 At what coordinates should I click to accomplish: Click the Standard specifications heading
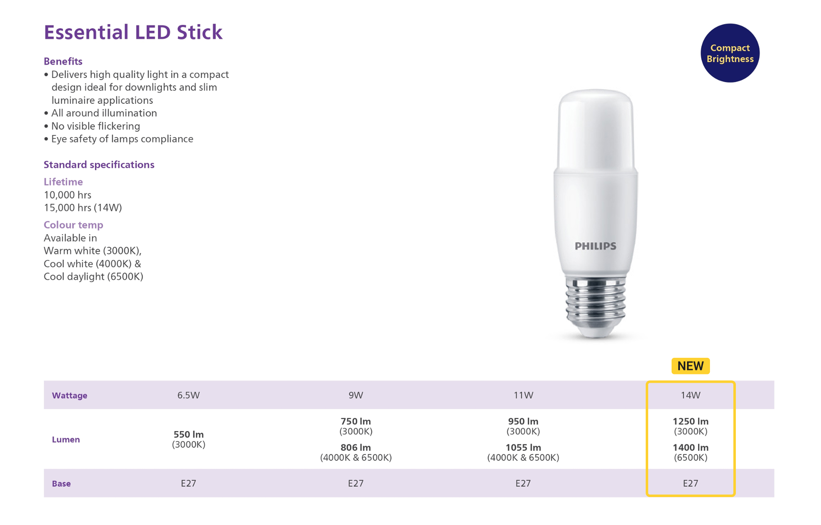tap(99, 164)
